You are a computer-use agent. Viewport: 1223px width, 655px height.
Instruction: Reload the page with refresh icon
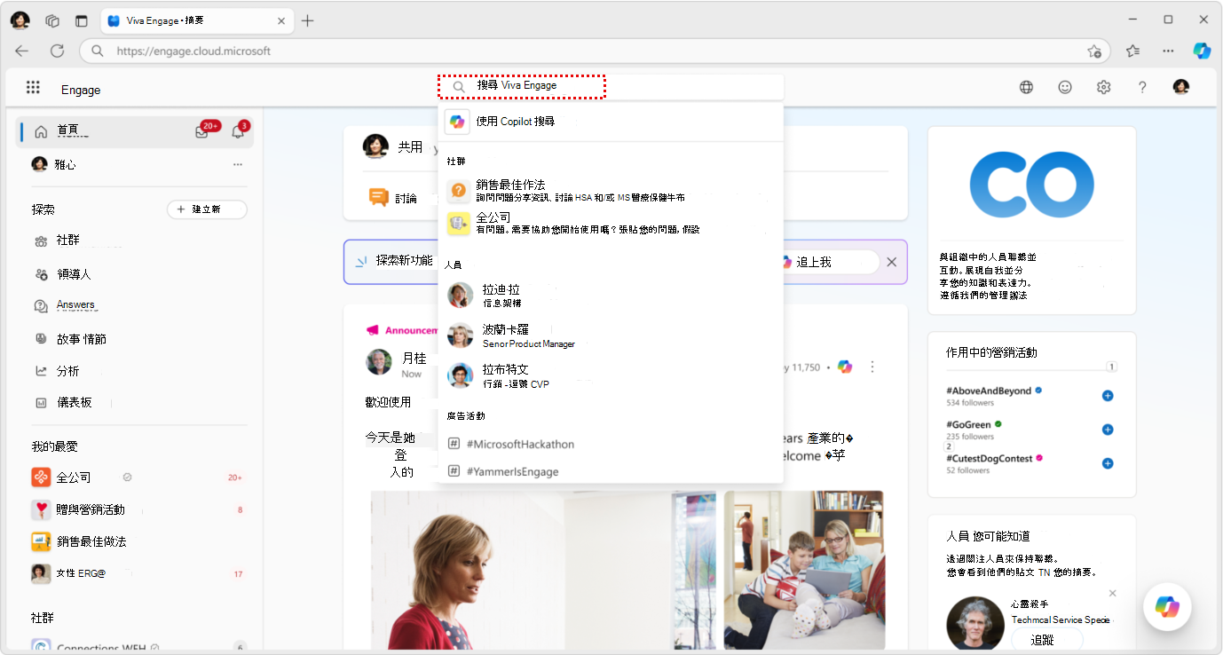point(57,51)
